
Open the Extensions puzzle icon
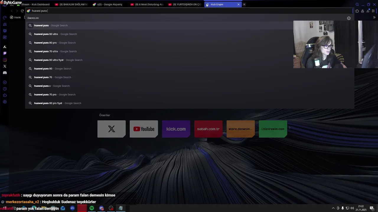point(357,11)
